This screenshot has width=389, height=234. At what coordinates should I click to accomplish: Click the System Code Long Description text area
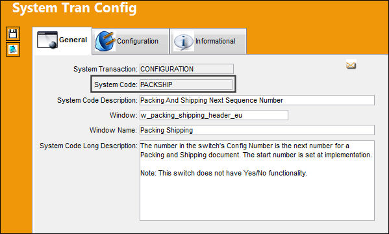tap(257, 181)
